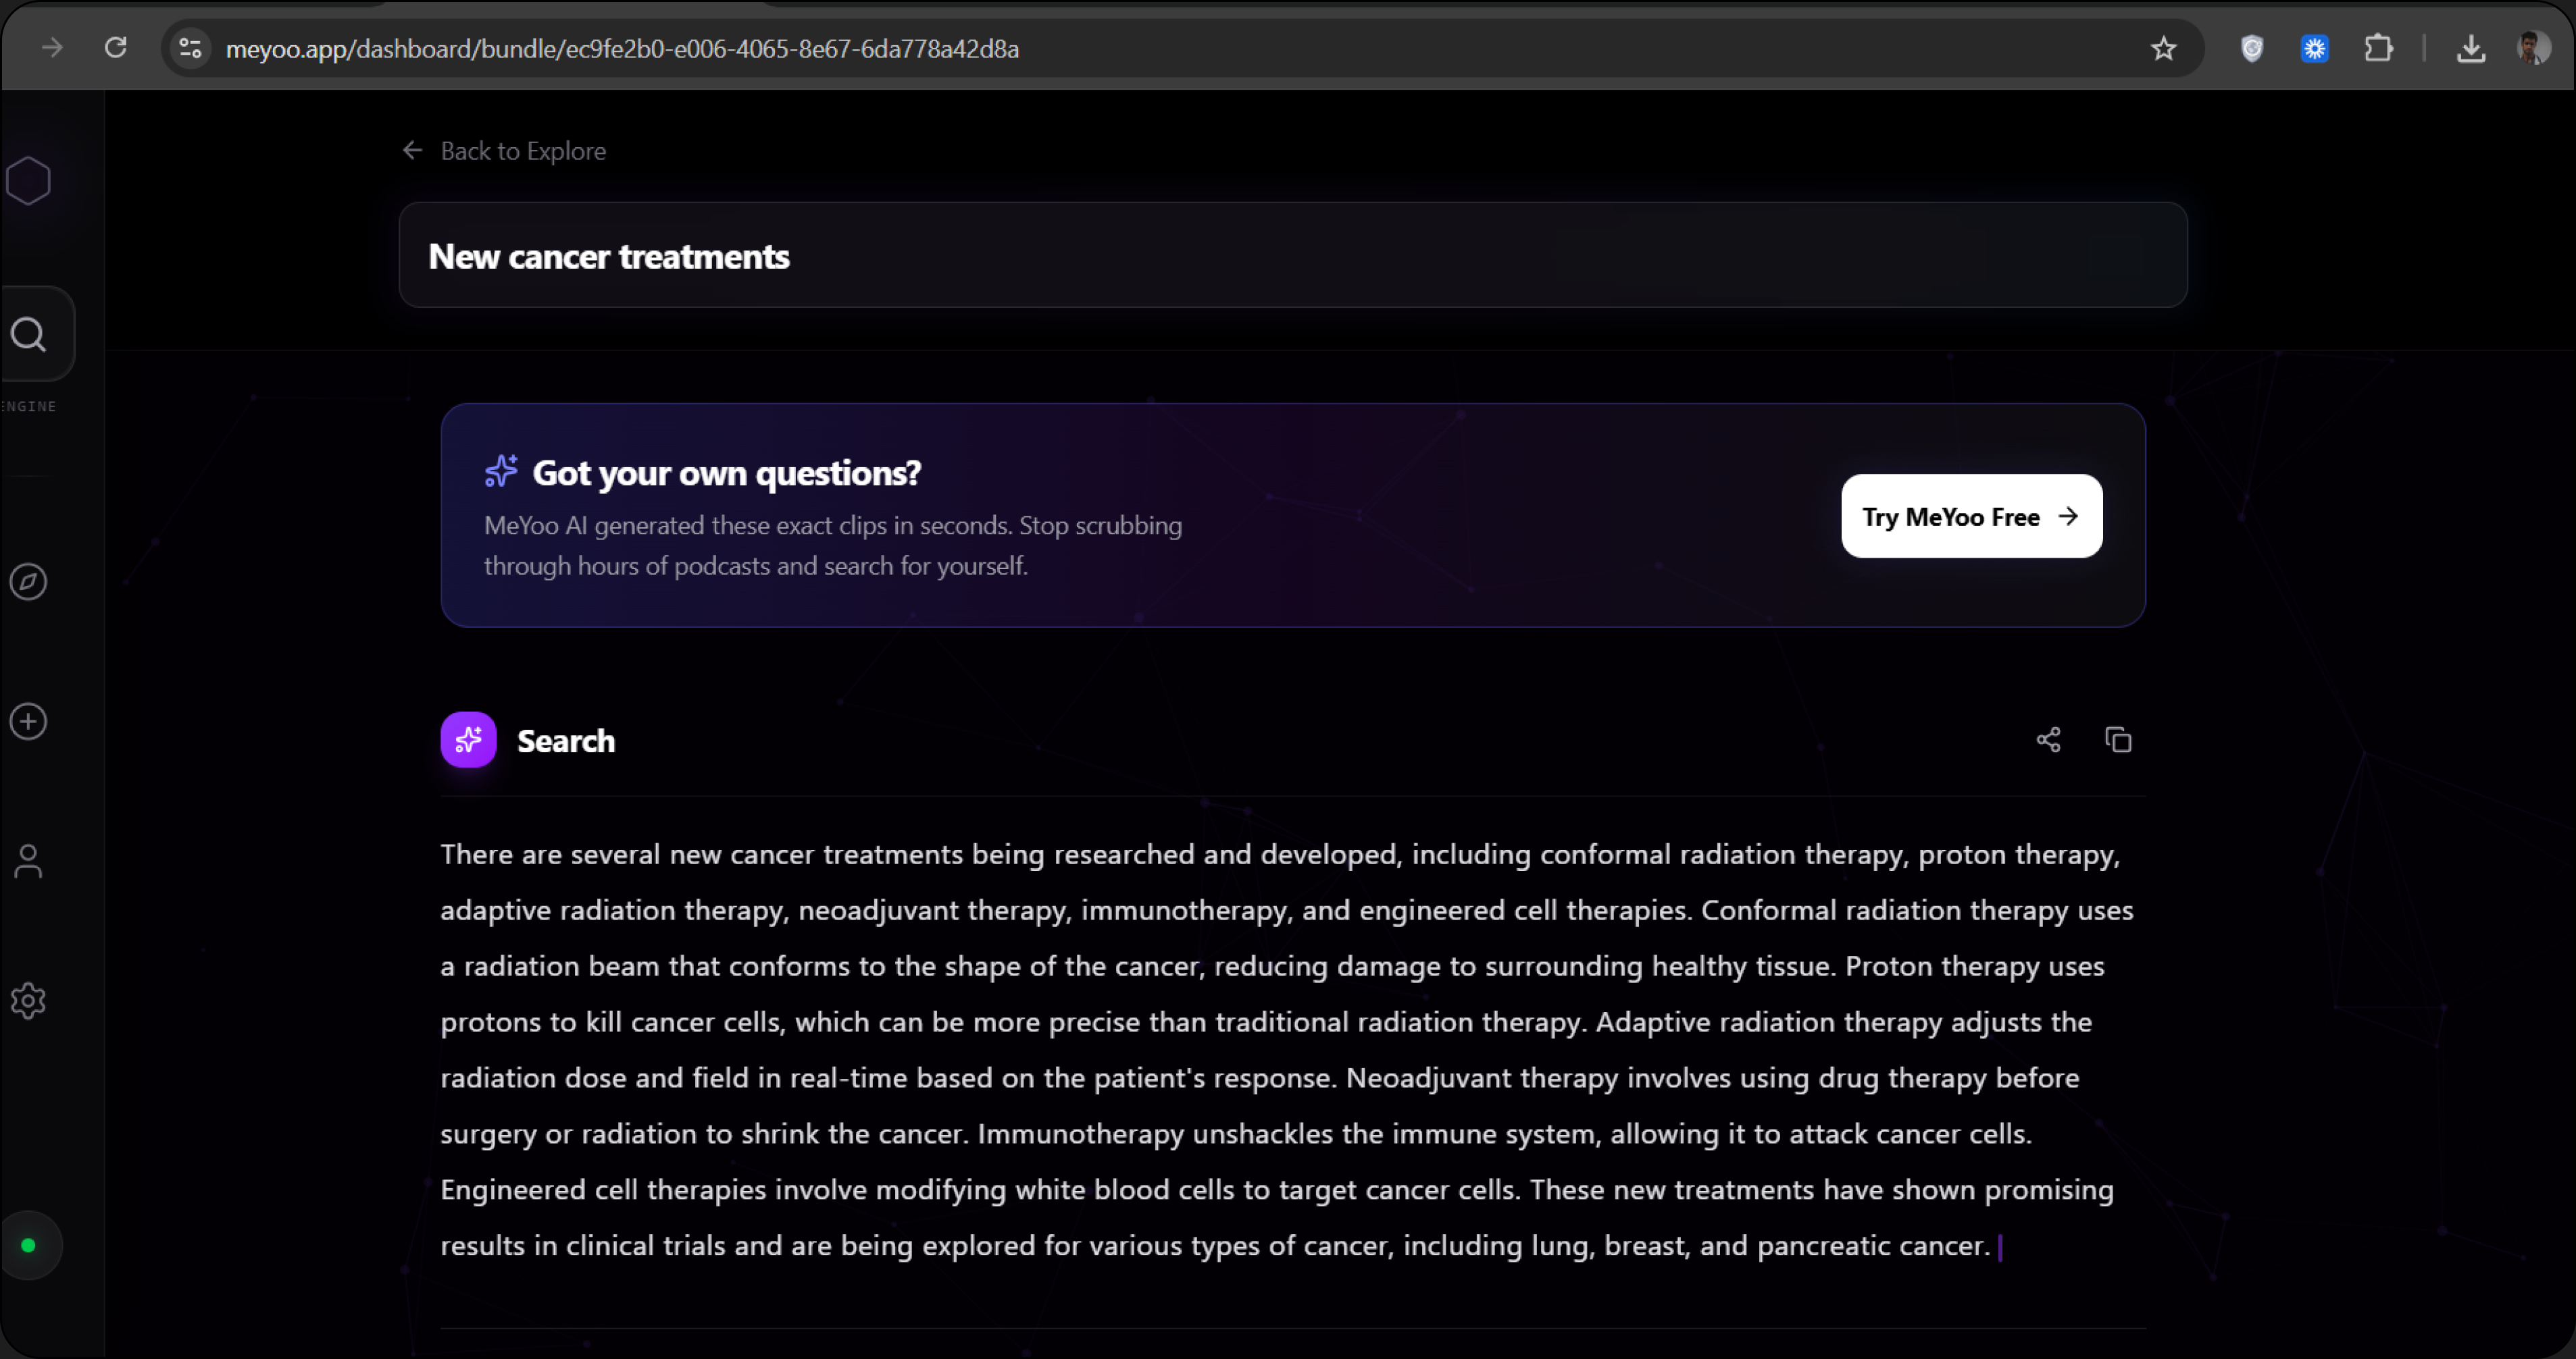Bookmark this page with the star icon

pos(2163,48)
